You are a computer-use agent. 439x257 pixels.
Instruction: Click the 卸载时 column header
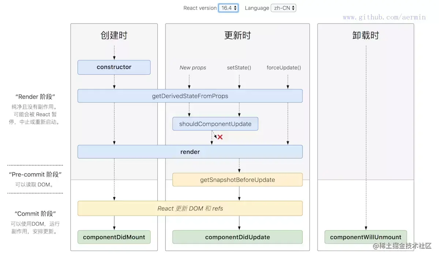(x=365, y=35)
